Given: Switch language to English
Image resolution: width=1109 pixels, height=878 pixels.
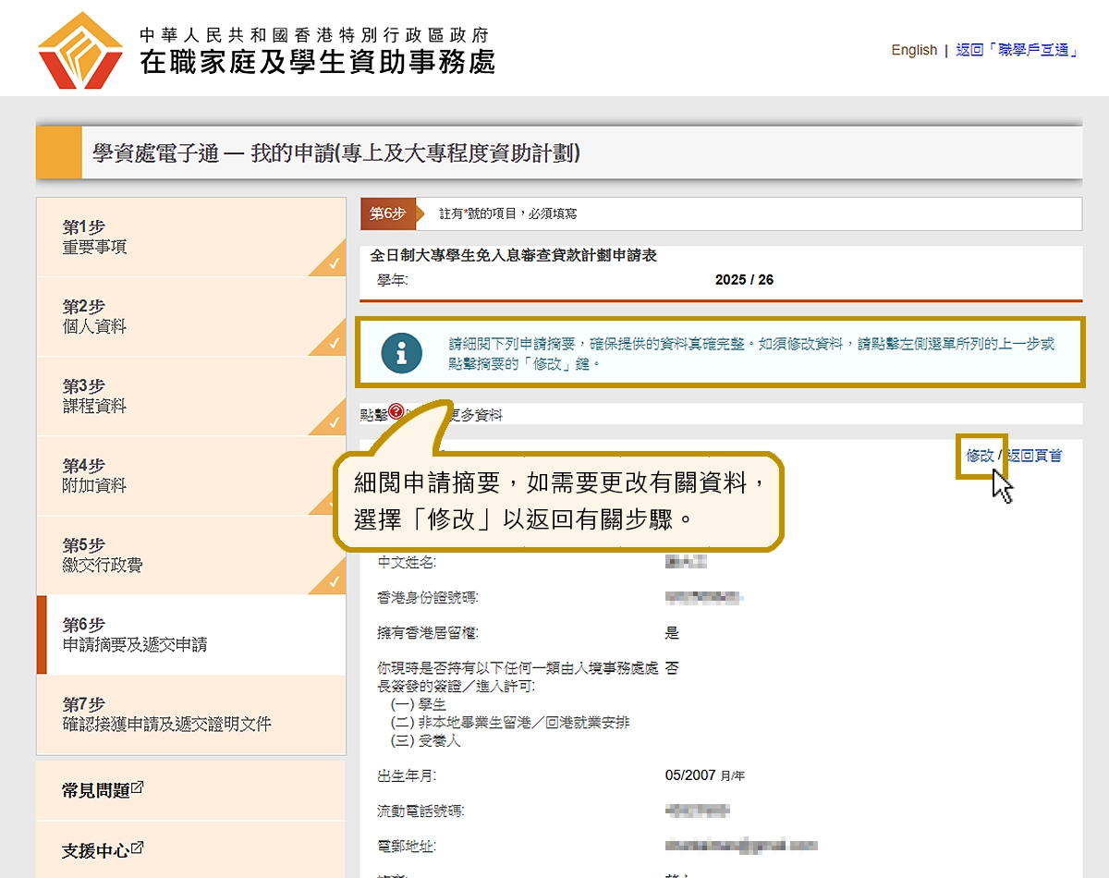Looking at the screenshot, I should coord(913,50).
